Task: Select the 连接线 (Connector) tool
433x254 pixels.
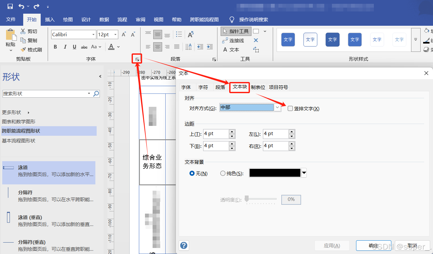Action: [234, 40]
